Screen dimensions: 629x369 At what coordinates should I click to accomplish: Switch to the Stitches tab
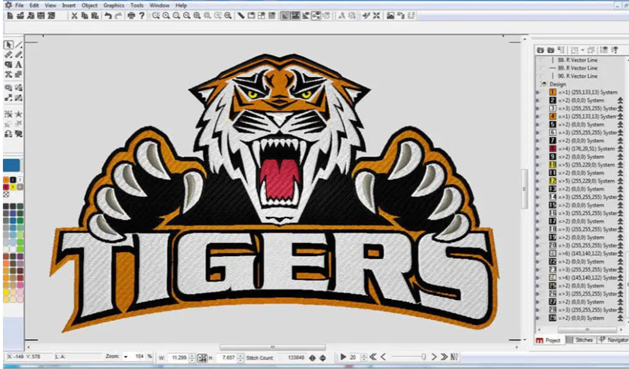(x=581, y=340)
